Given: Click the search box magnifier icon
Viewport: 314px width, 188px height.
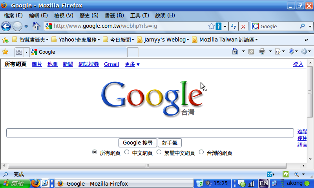Looking at the screenshot, I should (302, 26).
